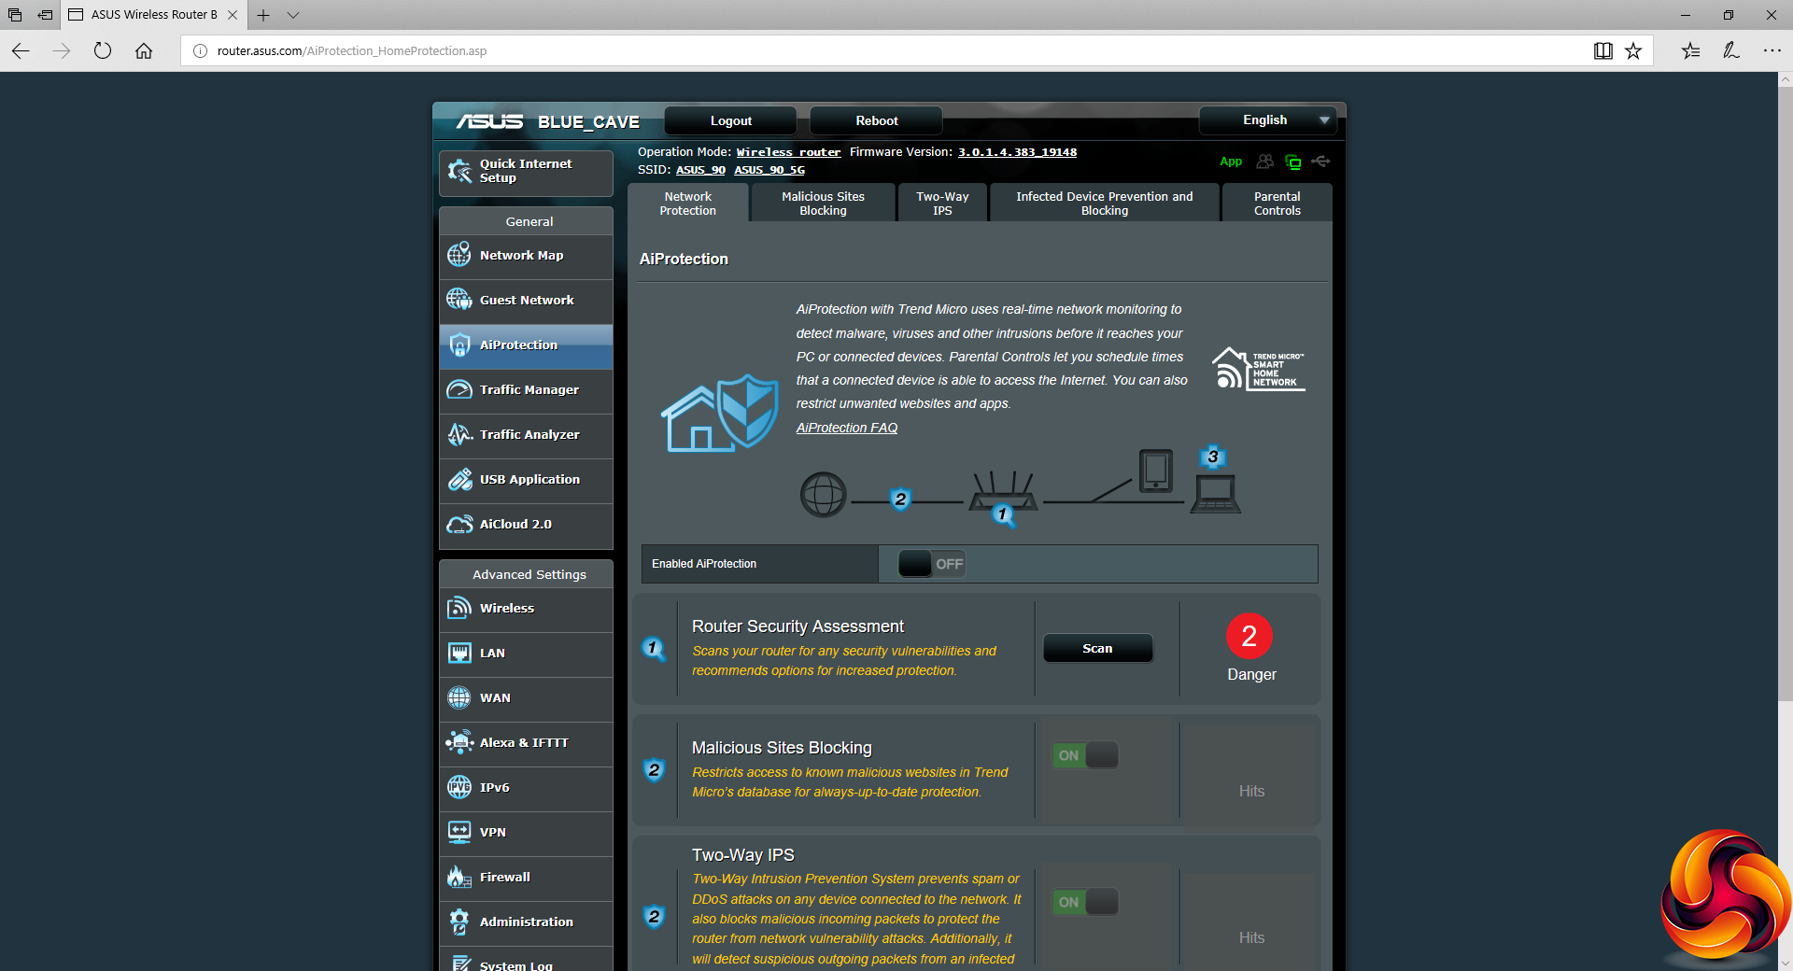This screenshot has width=1793, height=971.
Task: Open the web notes pen tool
Action: [x=1731, y=50]
